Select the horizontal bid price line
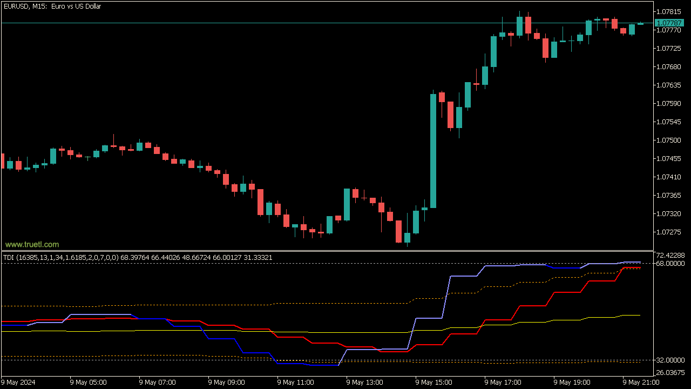The width and height of the screenshot is (691, 389). [270, 23]
